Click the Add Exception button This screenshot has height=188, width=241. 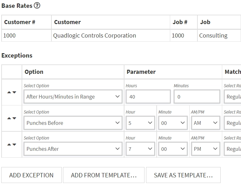point(31,175)
